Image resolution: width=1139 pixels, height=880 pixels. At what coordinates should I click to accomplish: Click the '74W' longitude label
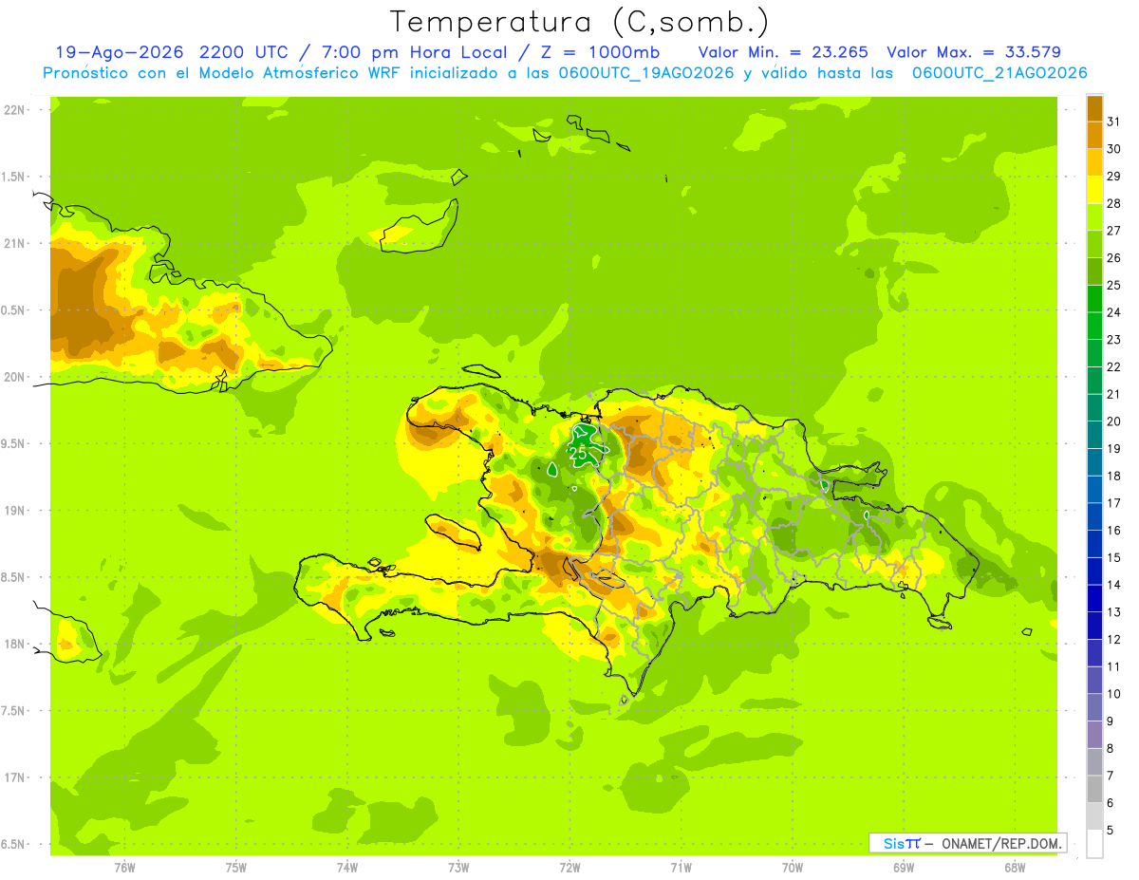point(347,868)
